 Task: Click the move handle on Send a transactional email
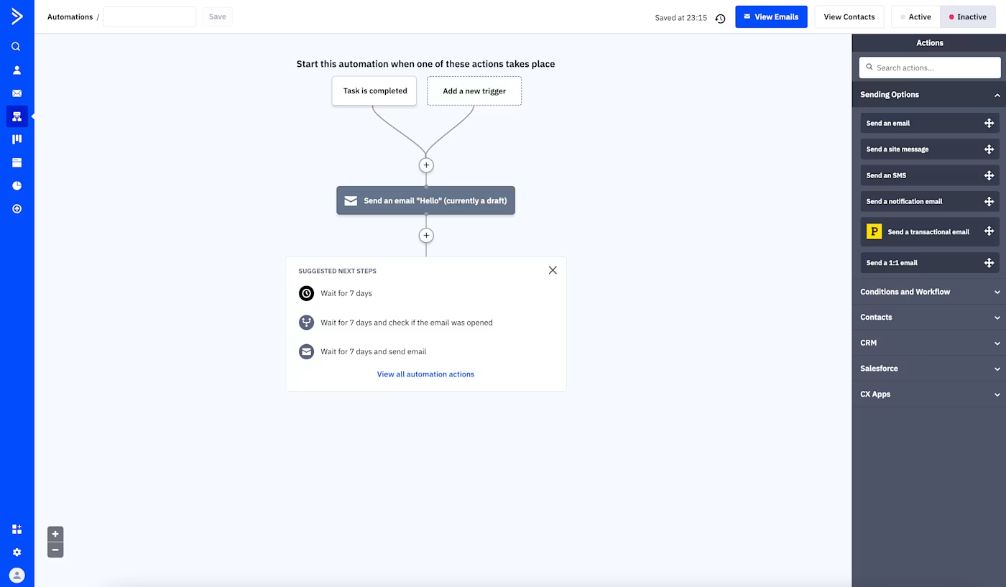[x=989, y=231]
